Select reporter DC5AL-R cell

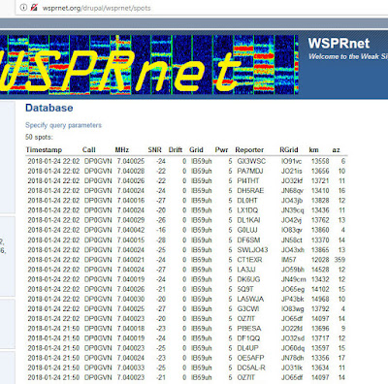click(x=251, y=368)
